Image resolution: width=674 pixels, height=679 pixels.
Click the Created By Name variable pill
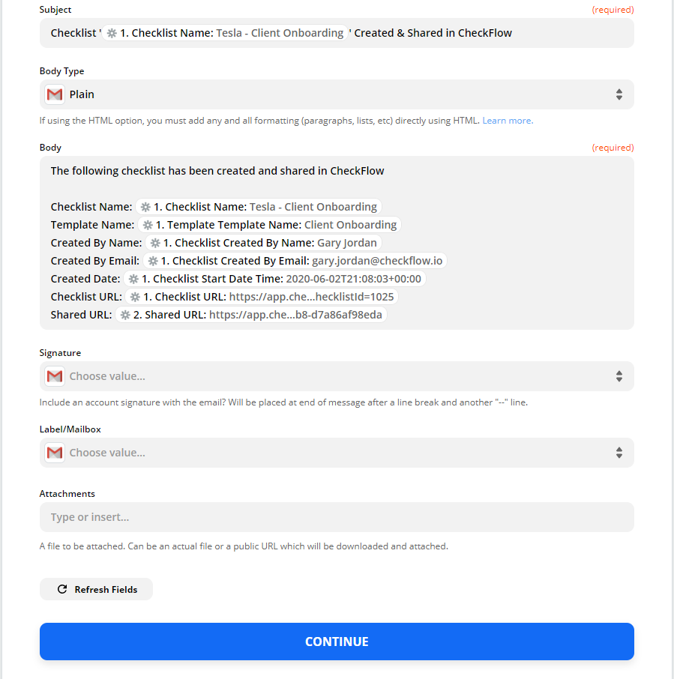tap(263, 243)
